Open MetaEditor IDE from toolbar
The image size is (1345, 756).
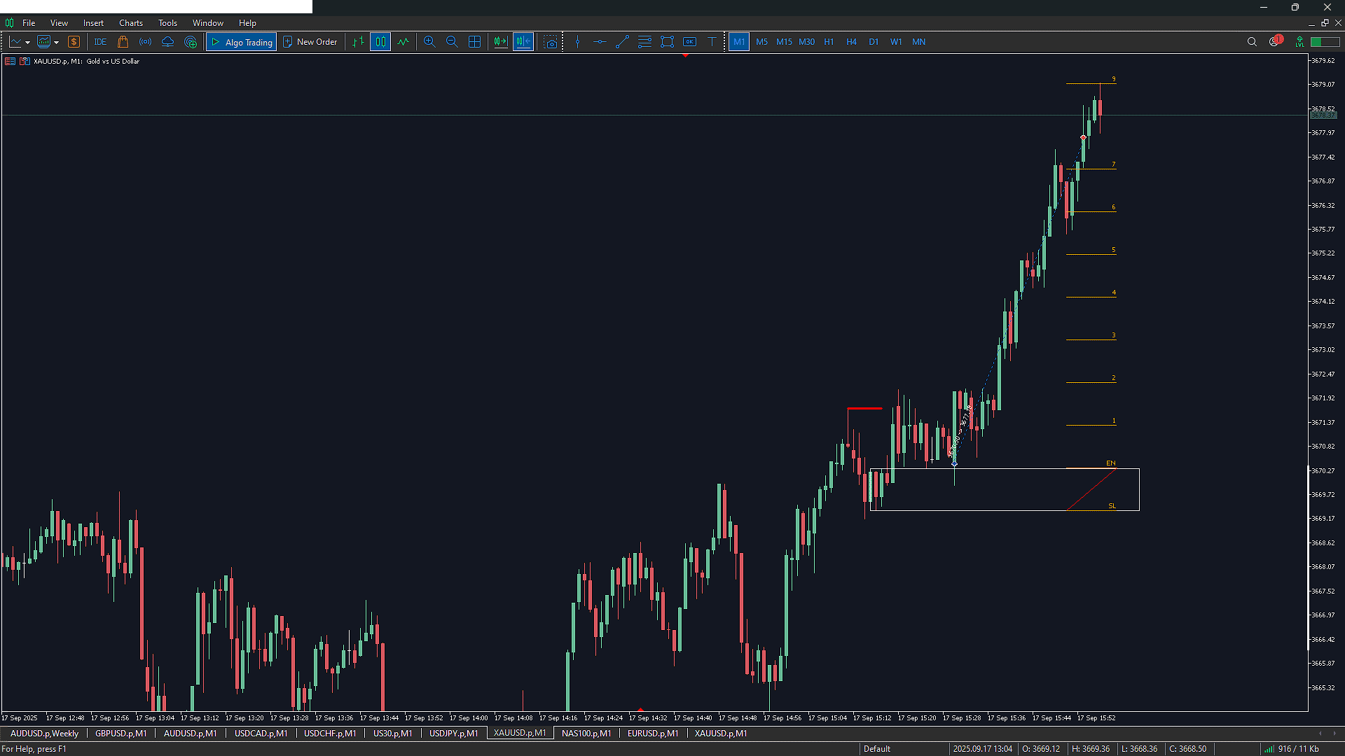[x=100, y=42]
